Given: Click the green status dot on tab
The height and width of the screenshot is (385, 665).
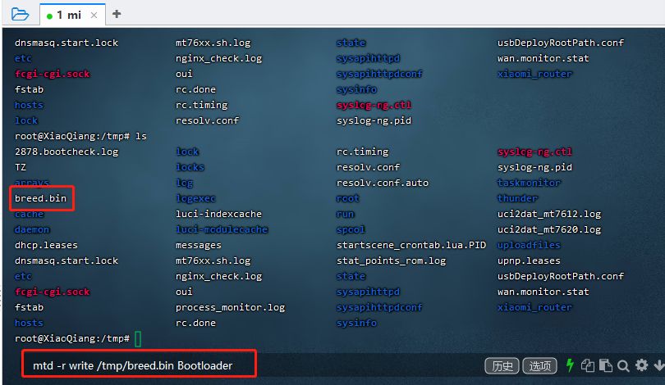Looking at the screenshot, I should click(49, 16).
